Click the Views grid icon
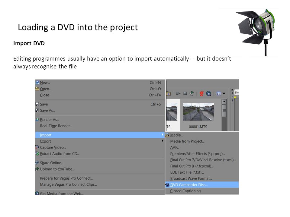This screenshot has height=217, width=290. pos(218,93)
